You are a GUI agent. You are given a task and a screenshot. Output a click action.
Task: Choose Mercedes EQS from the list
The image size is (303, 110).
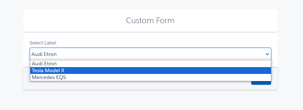49,77
